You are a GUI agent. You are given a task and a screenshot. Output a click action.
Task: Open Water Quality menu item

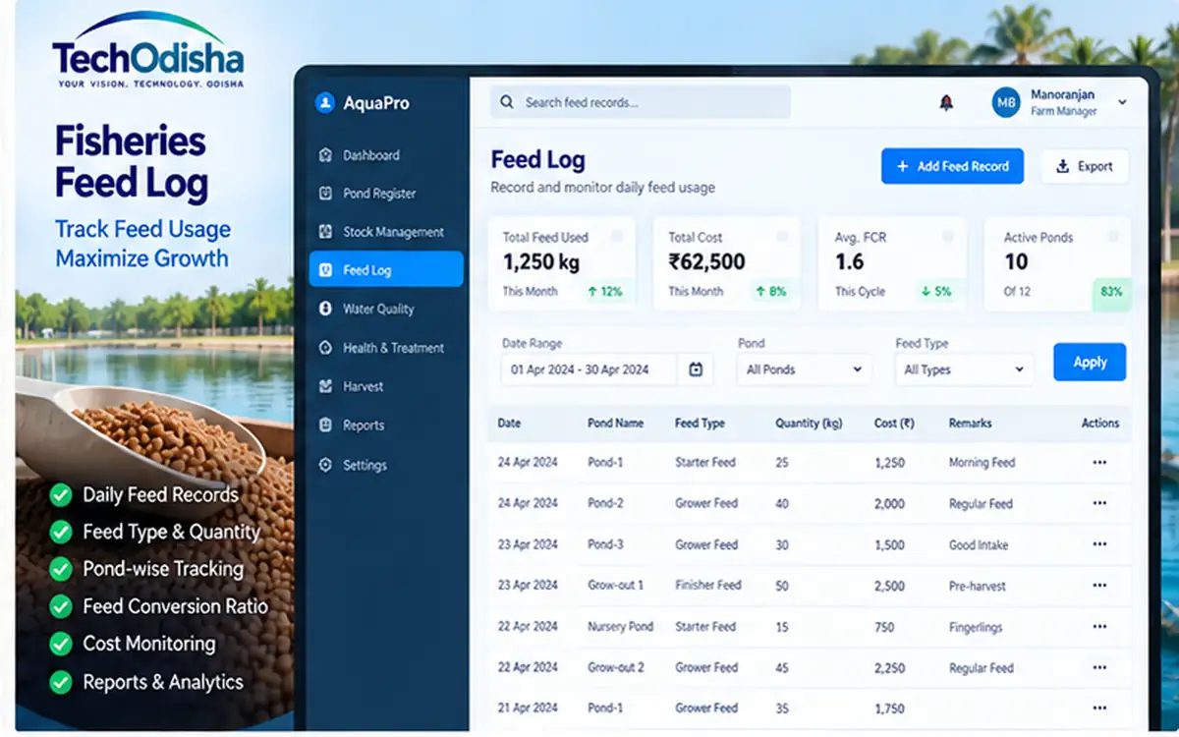point(378,309)
